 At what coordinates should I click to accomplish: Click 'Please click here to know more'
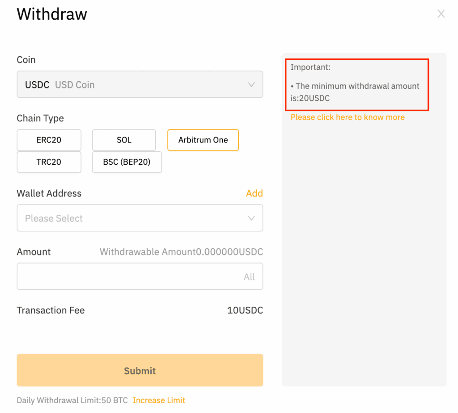tap(348, 117)
